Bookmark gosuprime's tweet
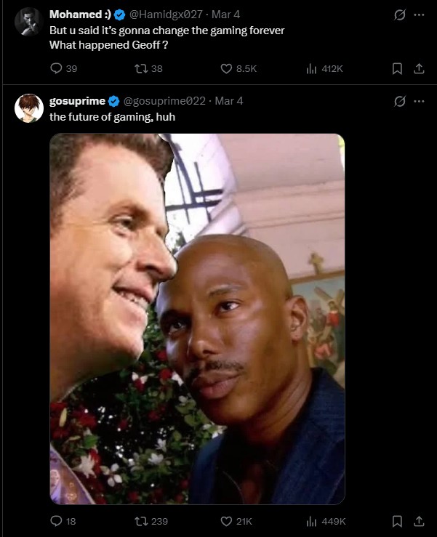 point(397,521)
